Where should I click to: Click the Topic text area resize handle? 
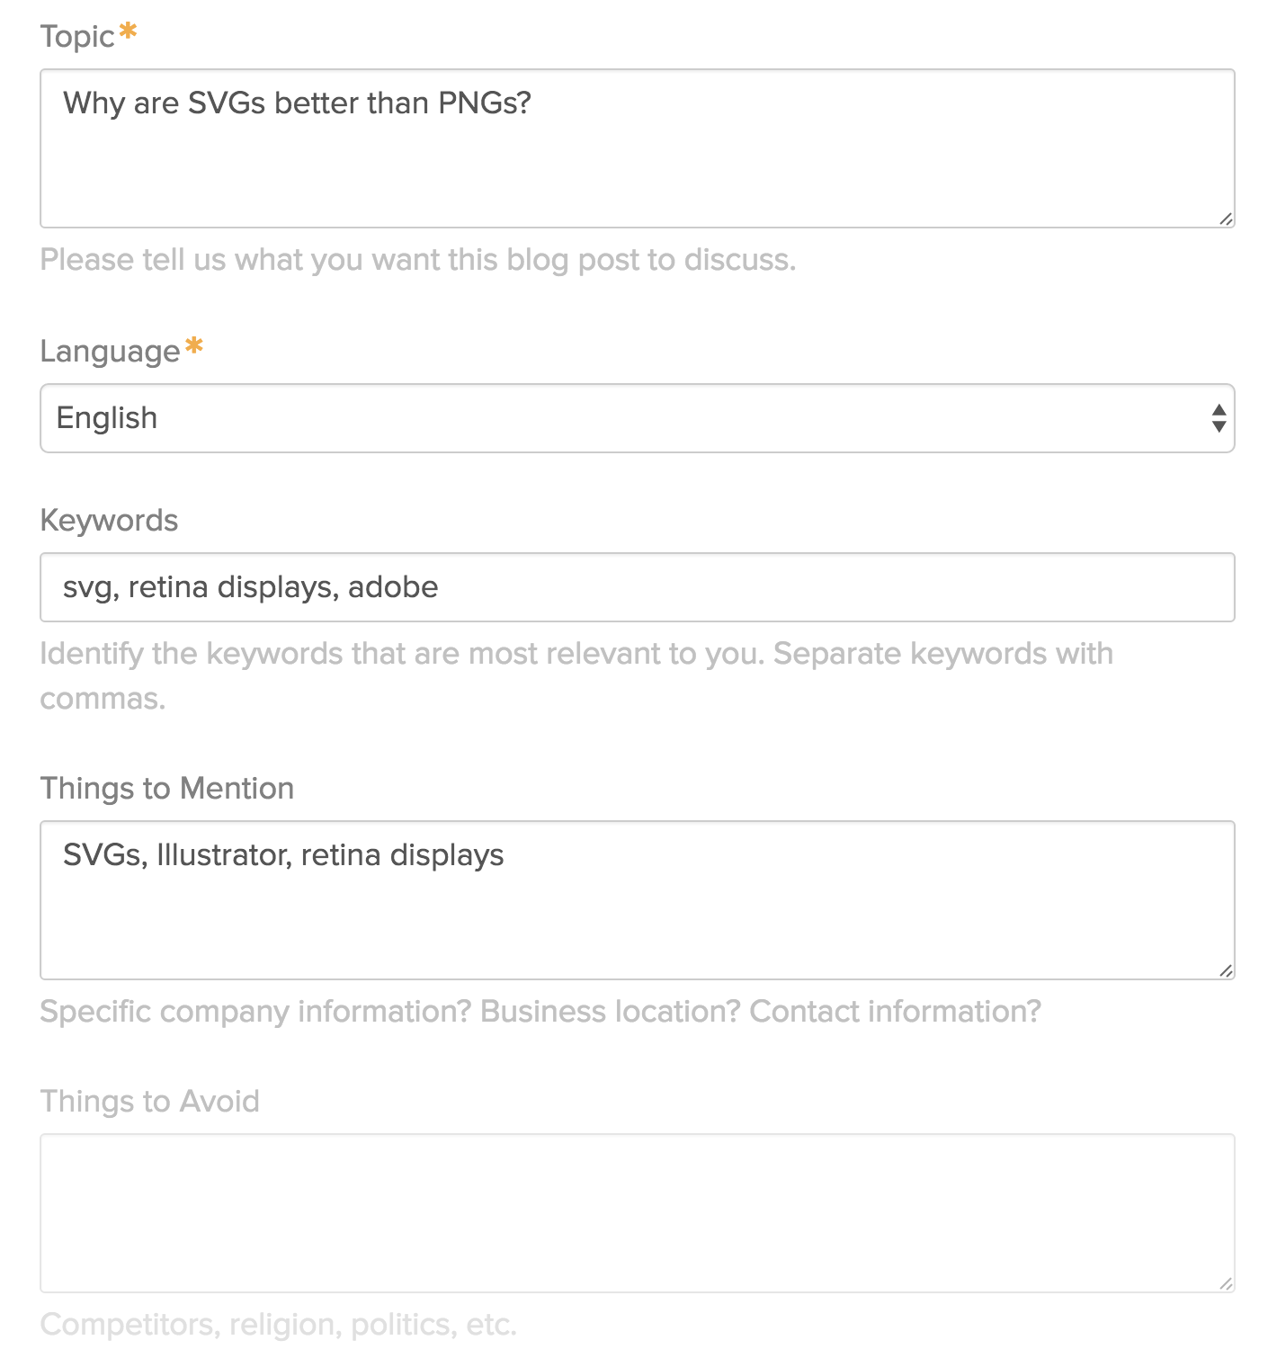pos(1226,219)
